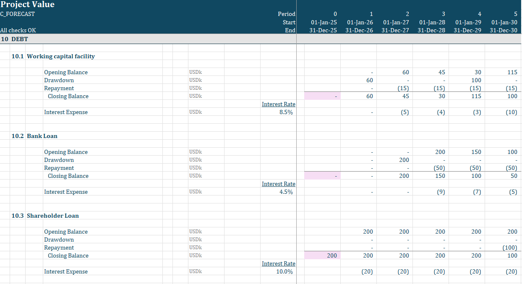Select the 01-Jan-25 start date cell
The height and width of the screenshot is (284, 522).
tap(323, 22)
